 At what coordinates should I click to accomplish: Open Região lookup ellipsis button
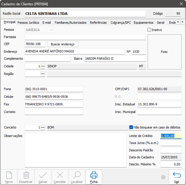tap(43, 74)
